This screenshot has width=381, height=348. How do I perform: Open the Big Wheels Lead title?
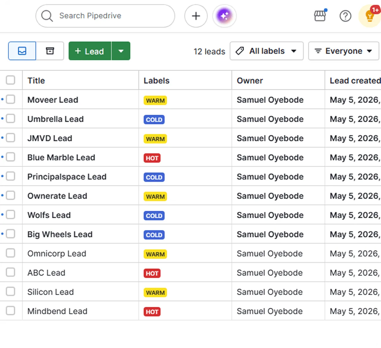tap(60, 234)
